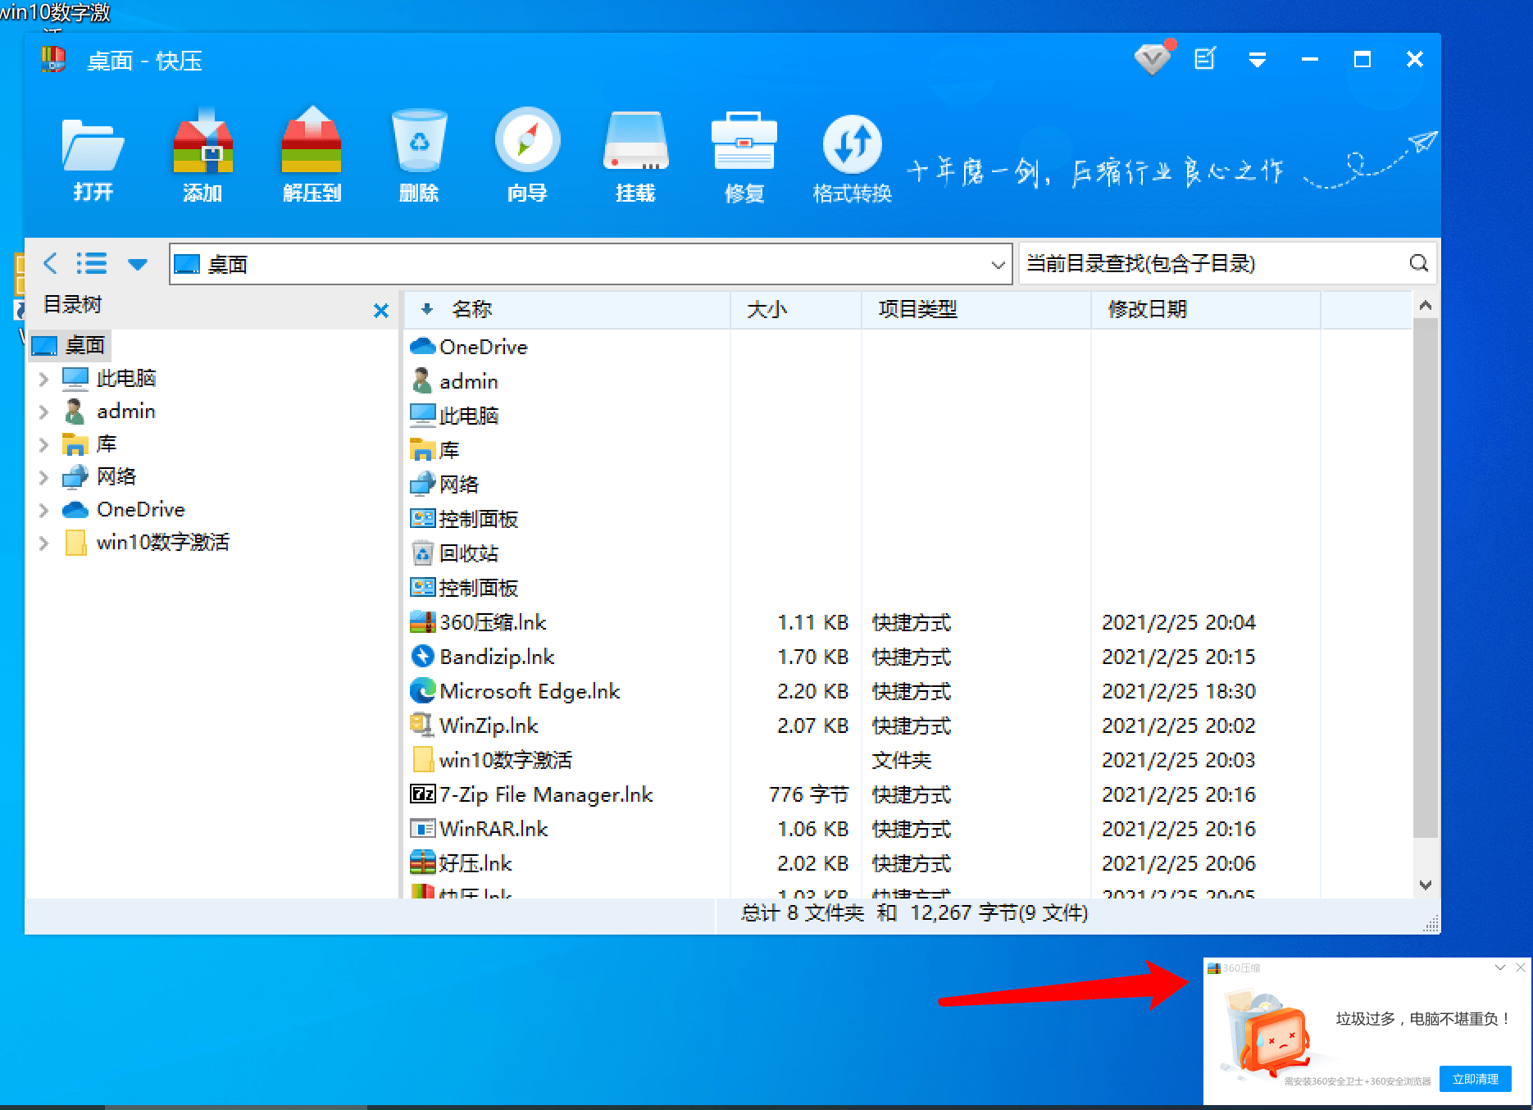
Task: Select admin entry in file list
Action: (x=454, y=381)
